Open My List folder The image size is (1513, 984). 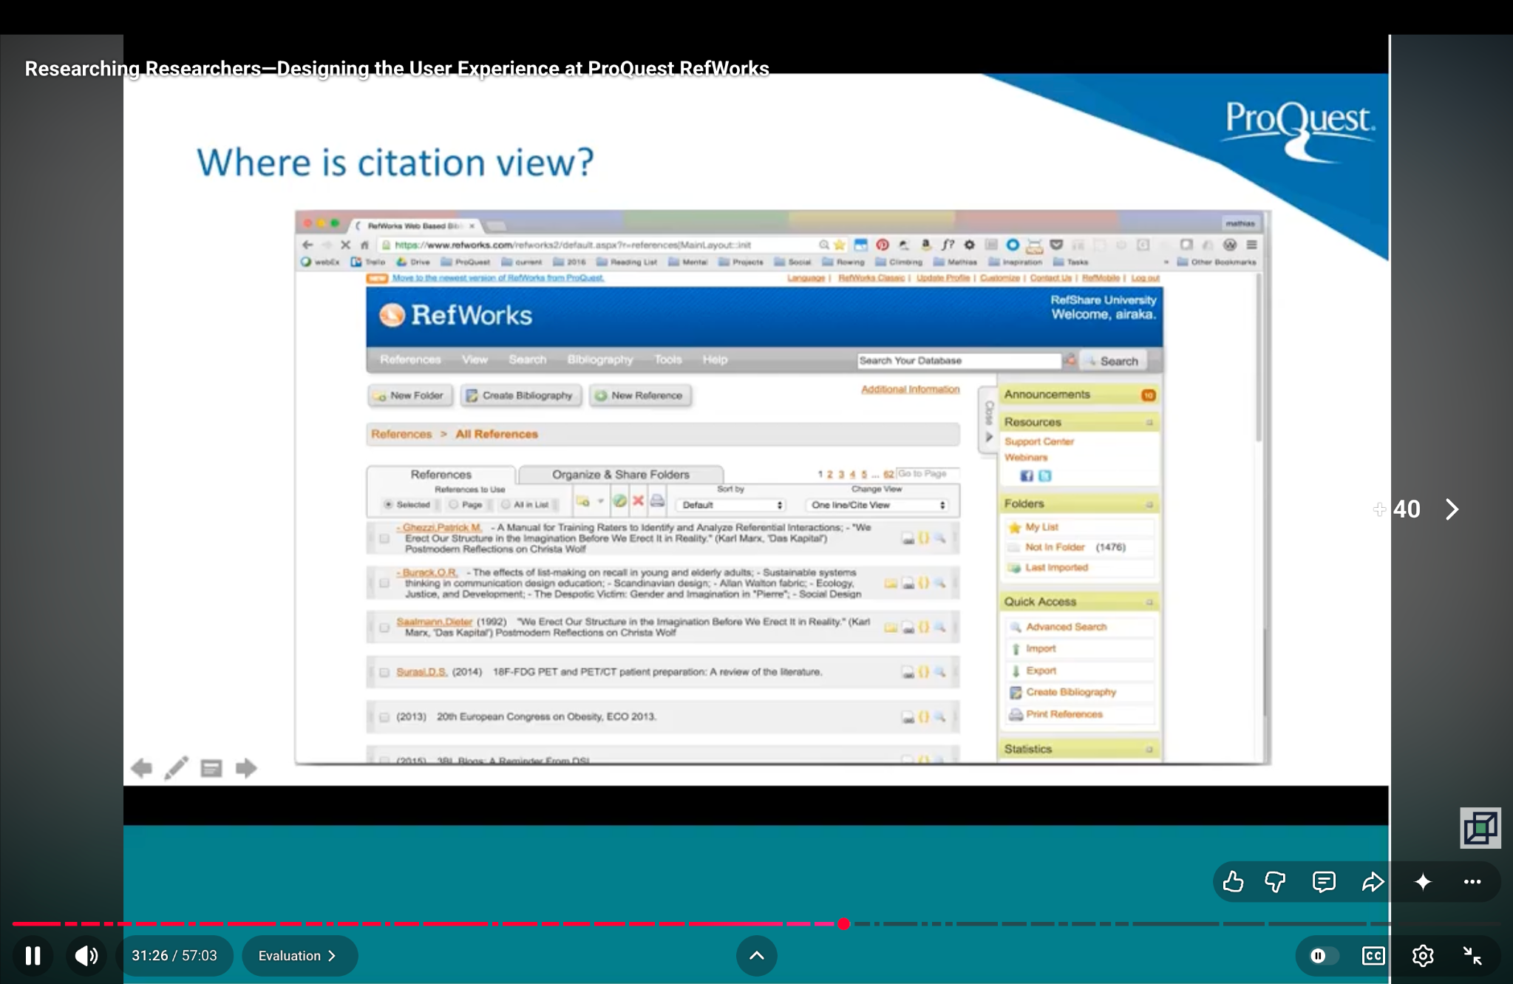[x=1041, y=527]
